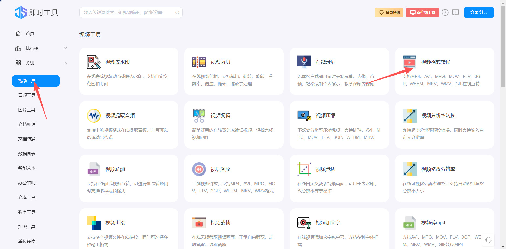506x249 pixels.
Task: Open the 视频提取音频 title link
Action: tap(120, 116)
